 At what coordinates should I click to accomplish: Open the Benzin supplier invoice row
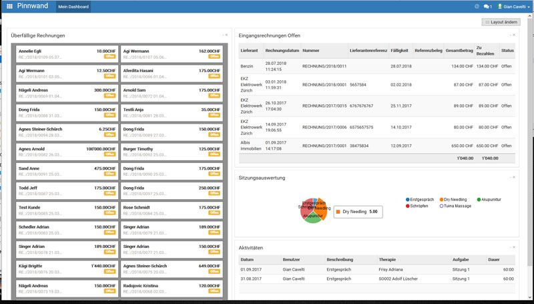pyautogui.click(x=376, y=66)
